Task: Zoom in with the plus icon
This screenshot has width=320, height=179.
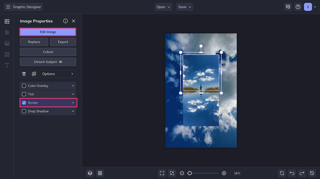Action: click(224, 173)
